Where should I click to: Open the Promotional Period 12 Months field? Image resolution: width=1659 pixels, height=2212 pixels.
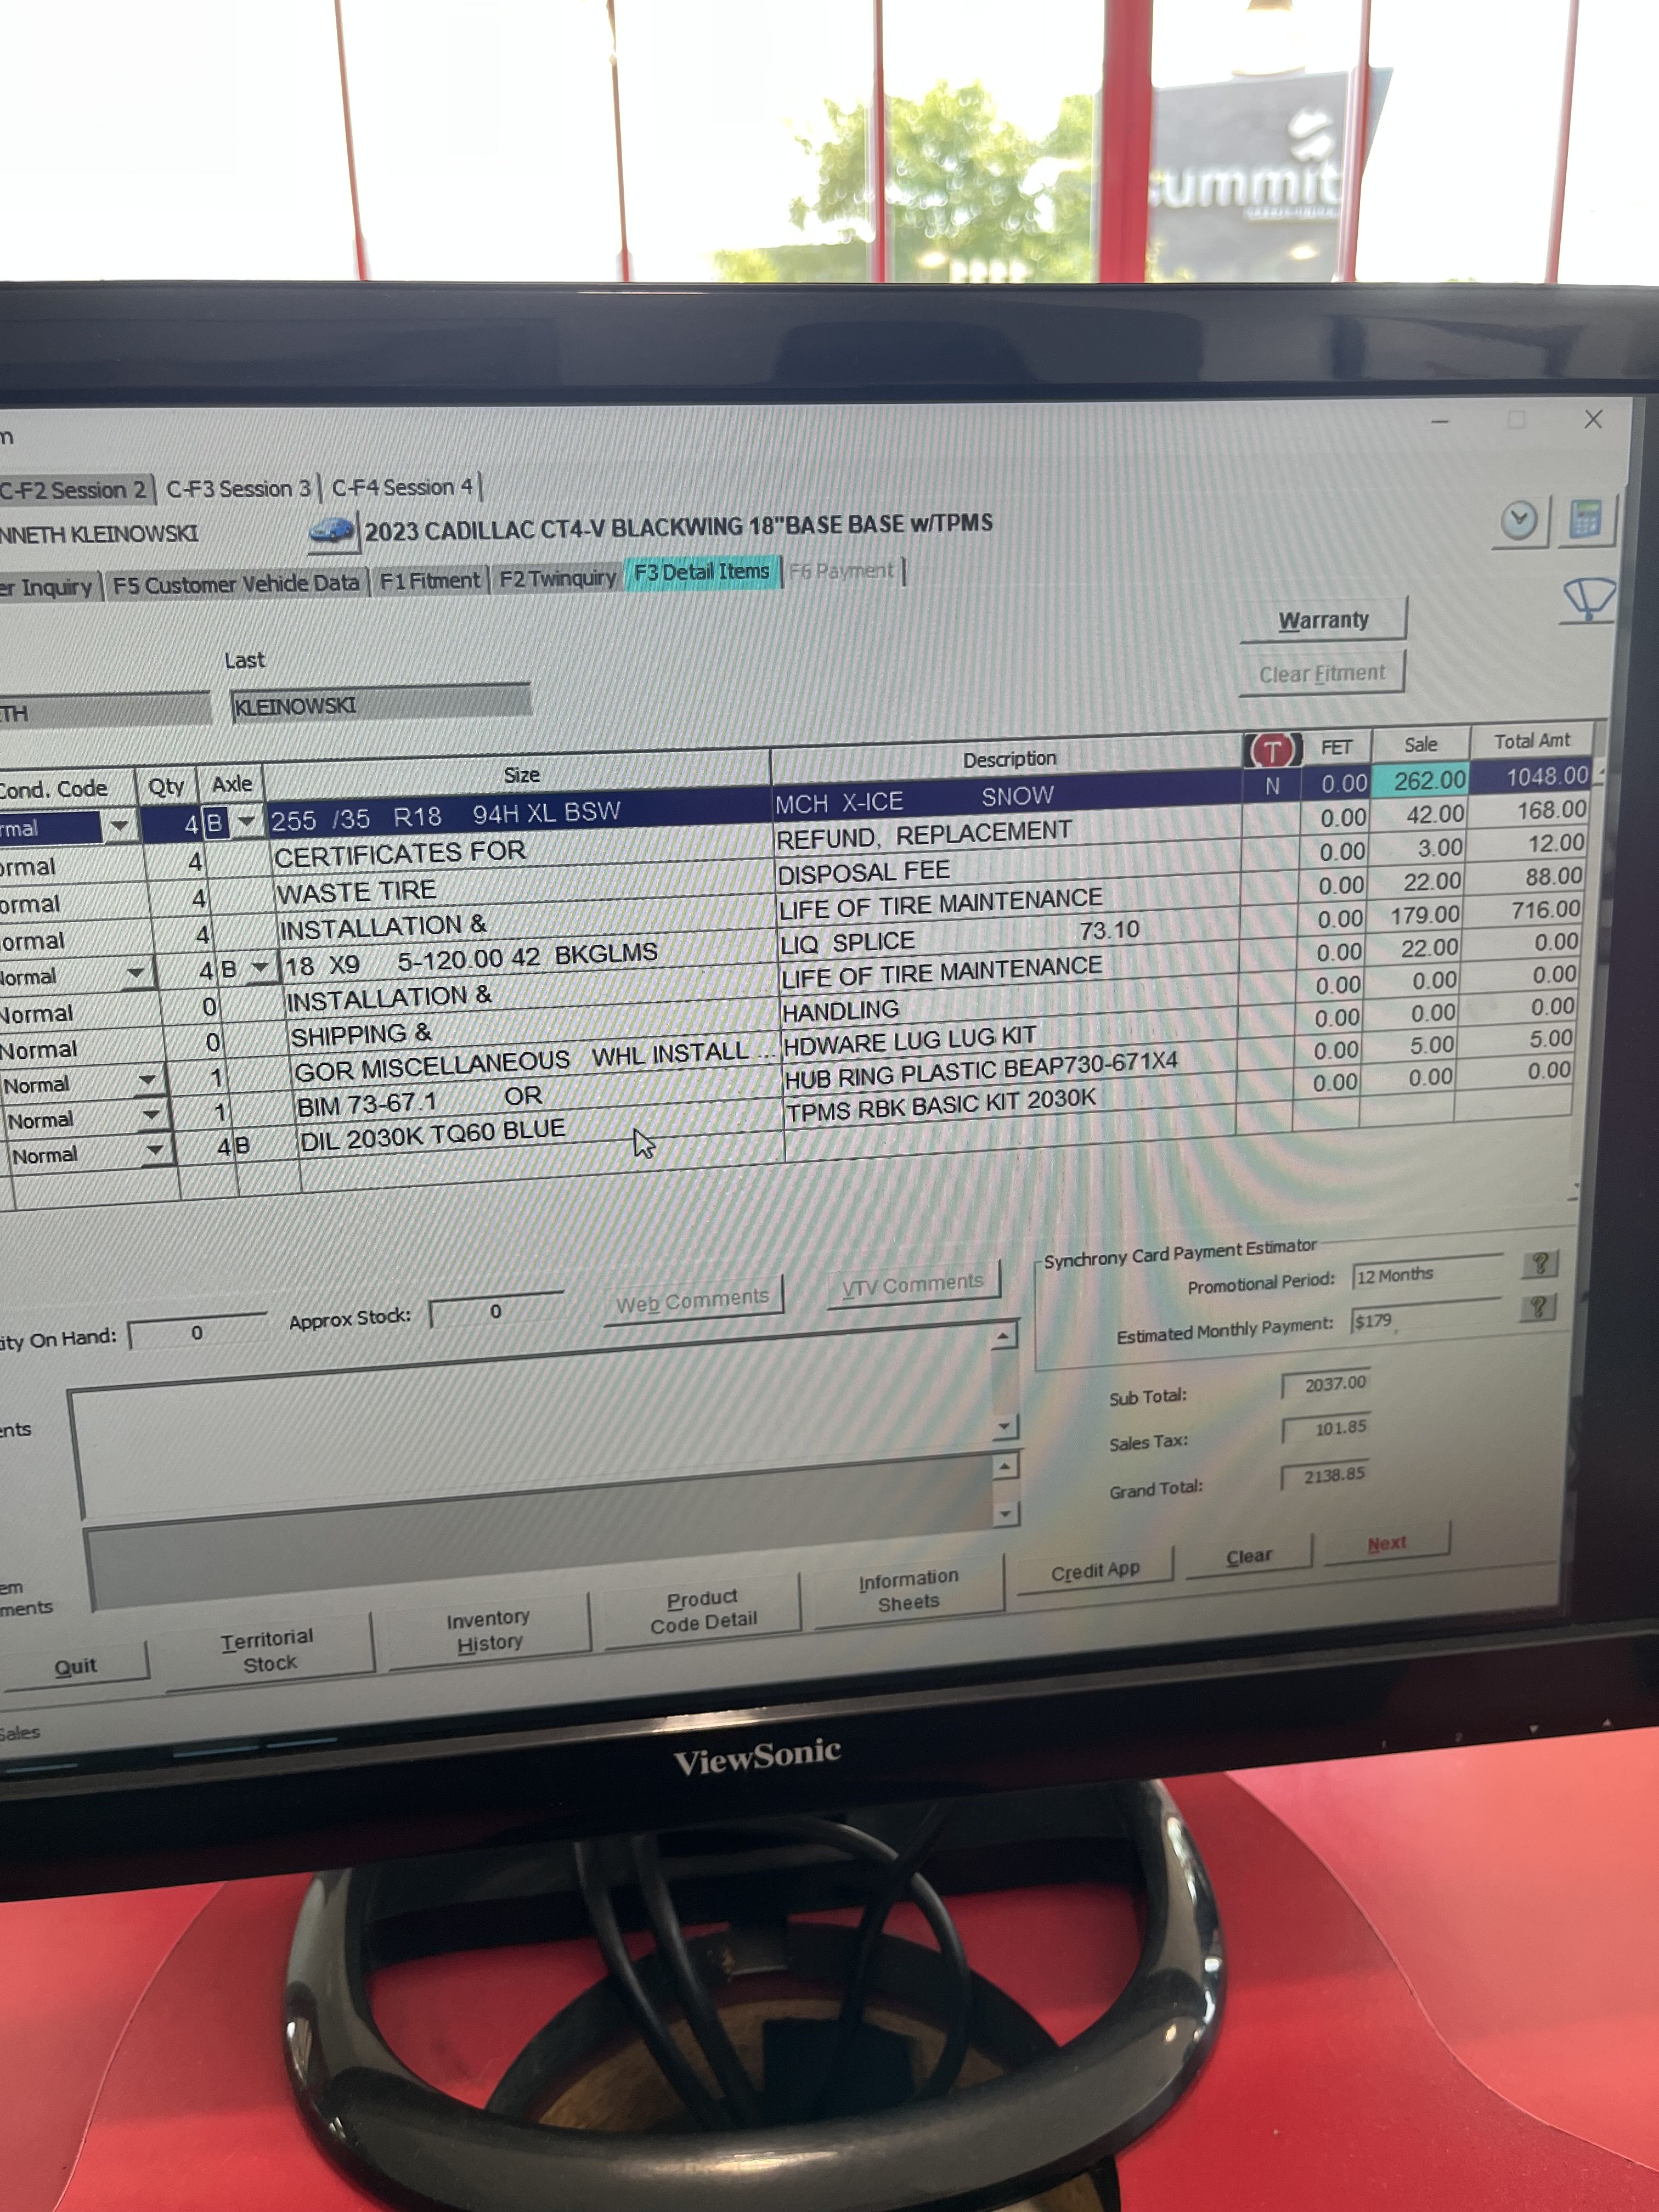(x=1426, y=1274)
